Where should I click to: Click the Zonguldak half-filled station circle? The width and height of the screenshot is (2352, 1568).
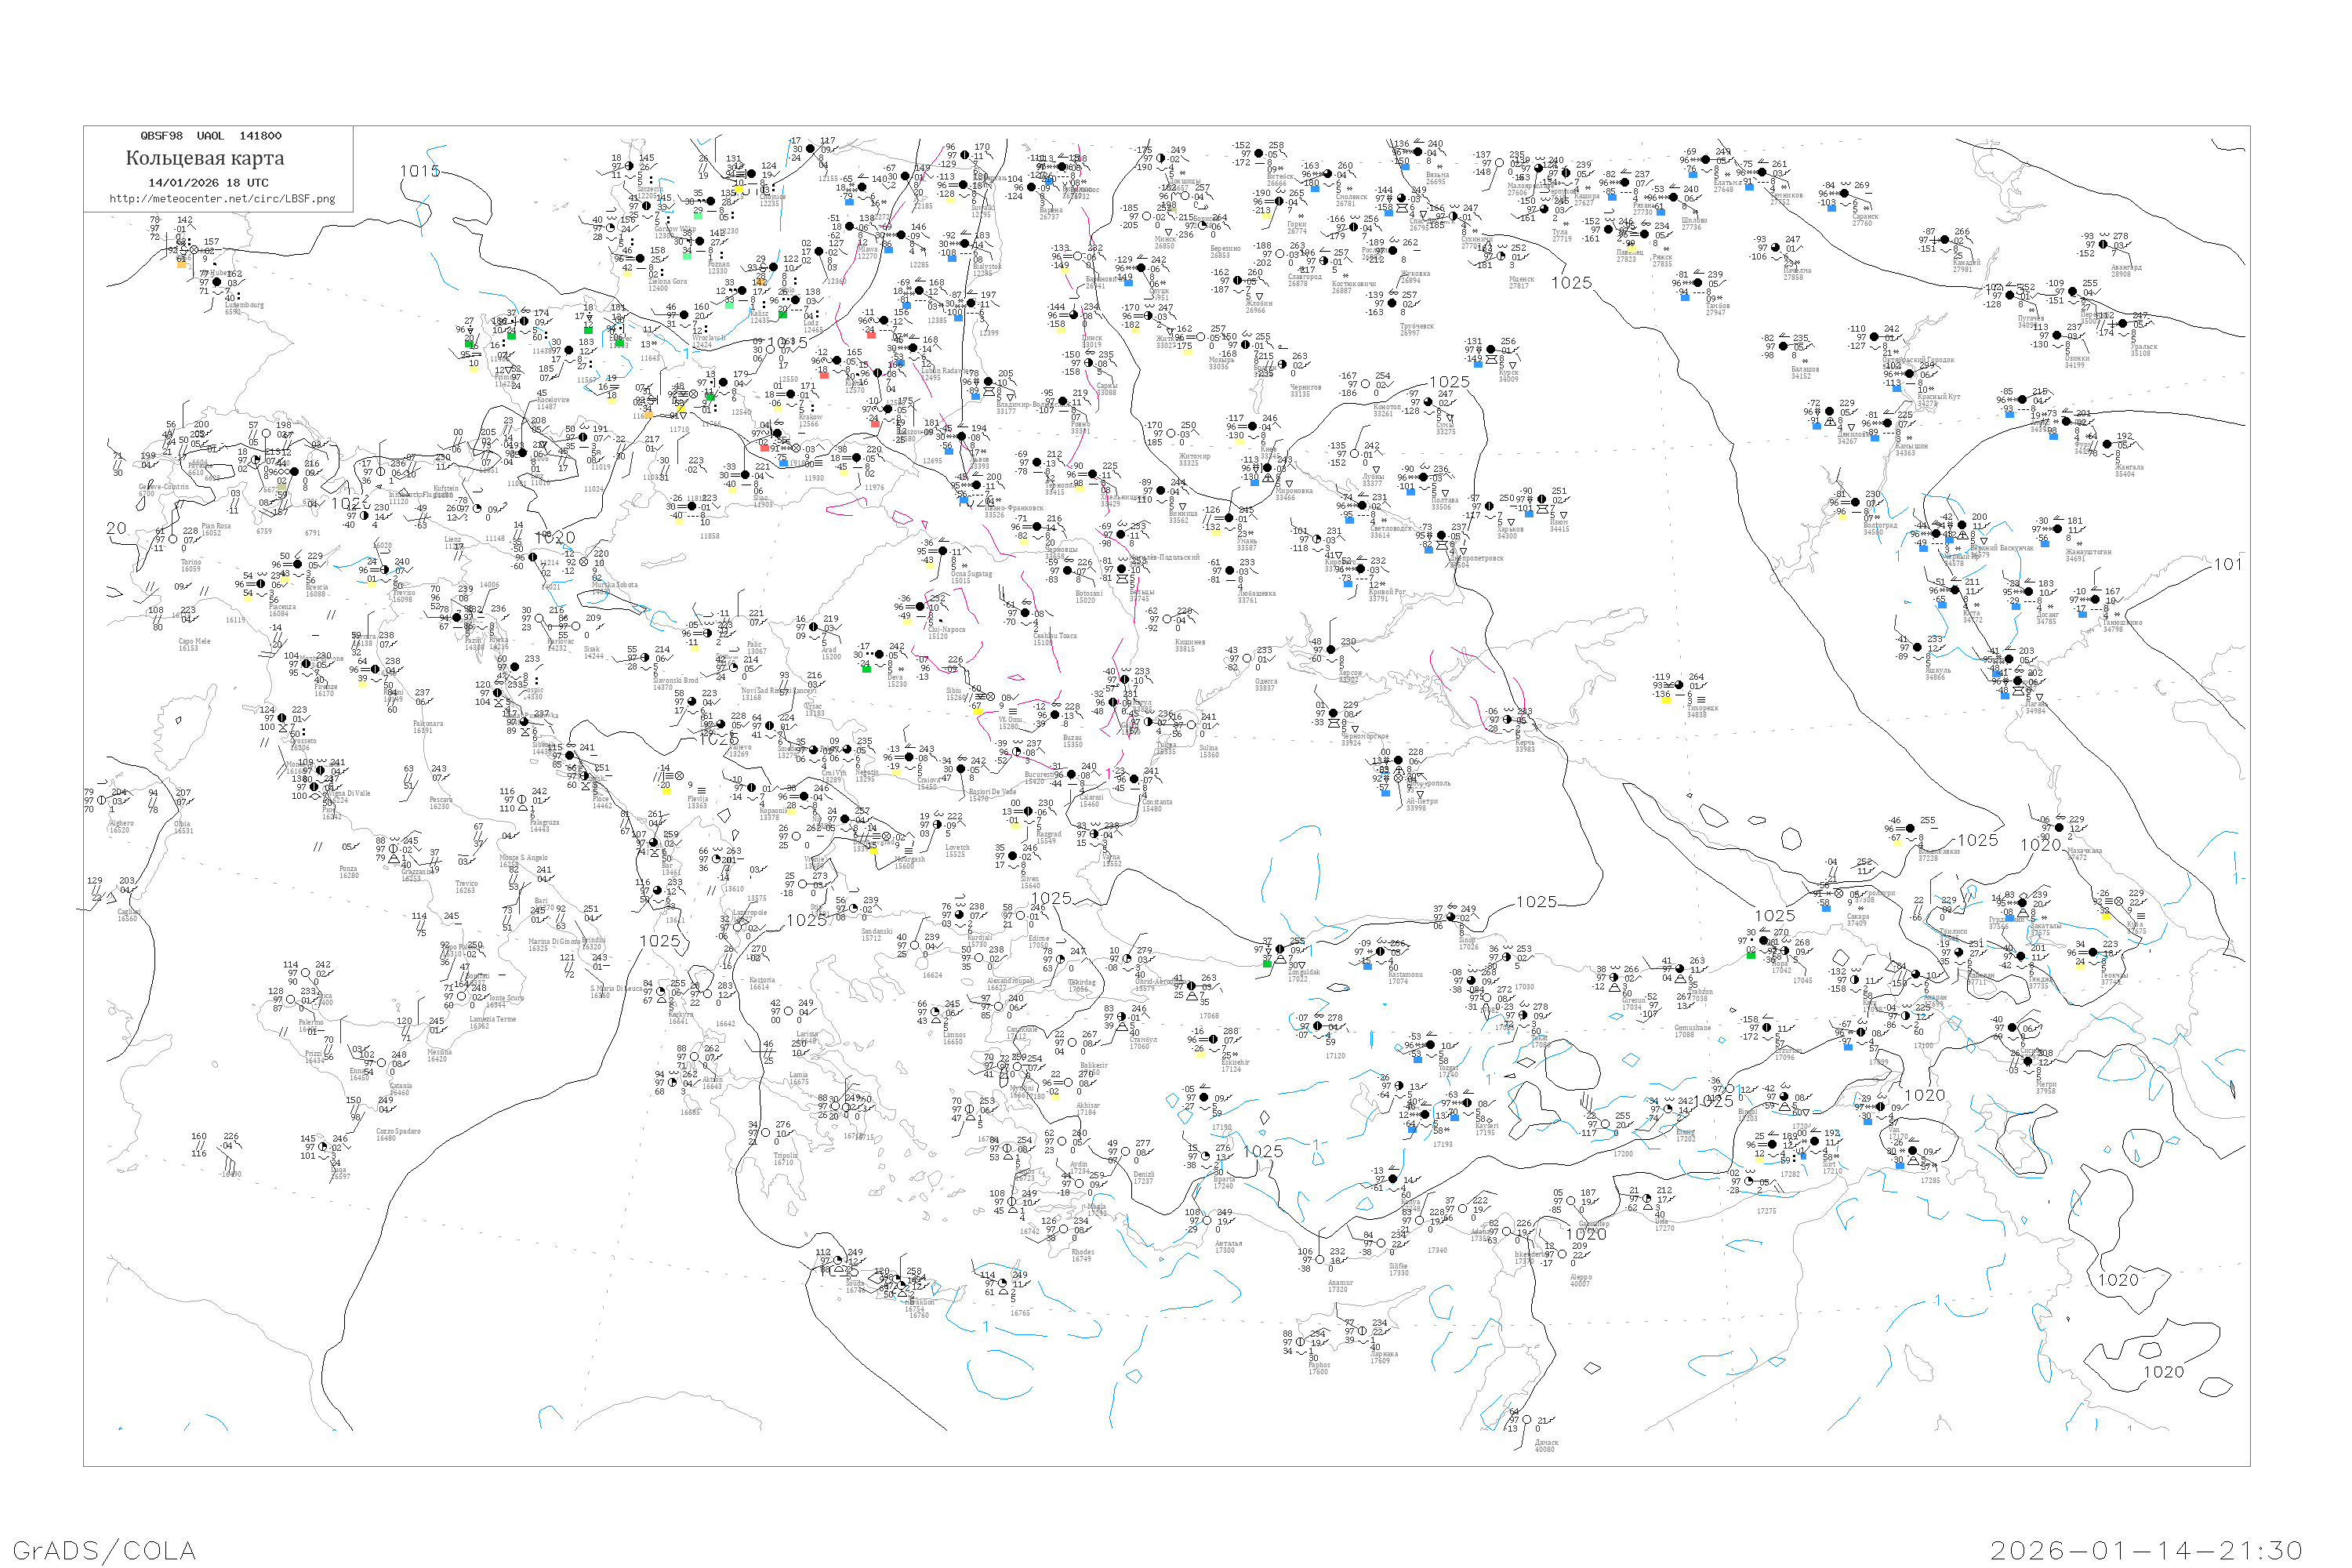tap(1281, 949)
